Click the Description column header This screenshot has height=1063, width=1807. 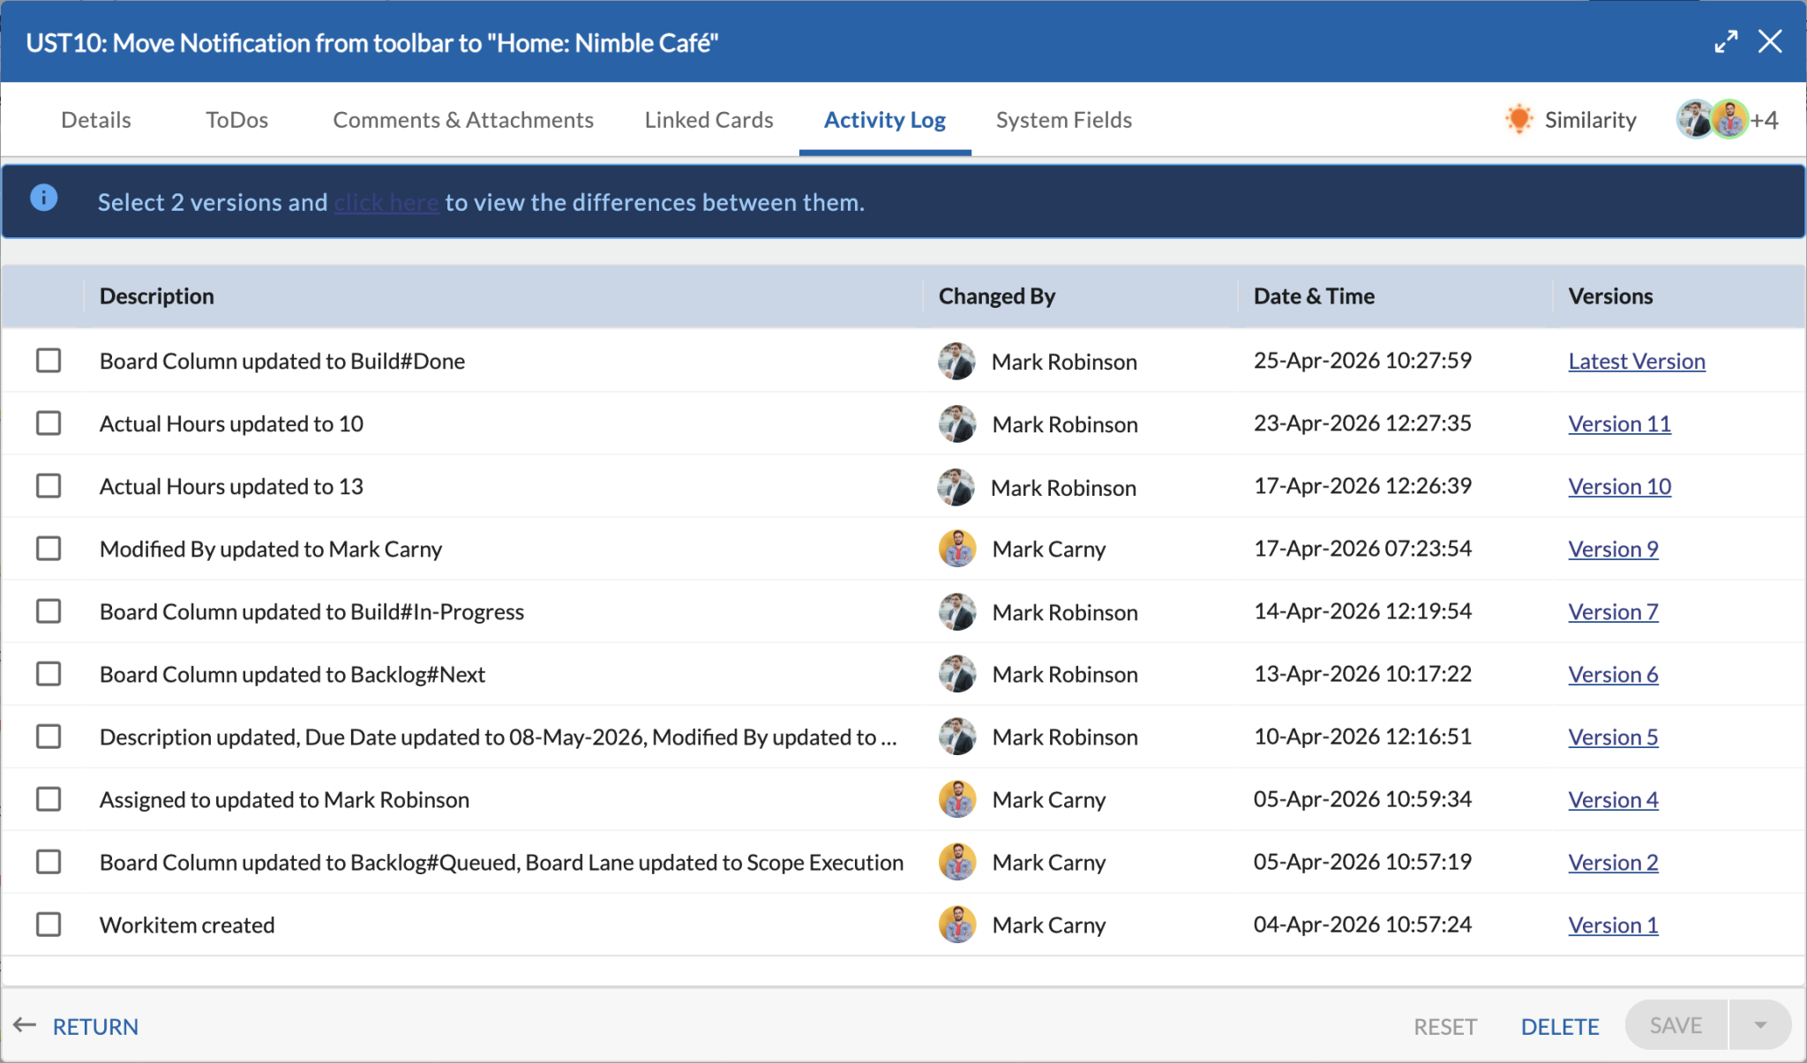[x=157, y=296]
